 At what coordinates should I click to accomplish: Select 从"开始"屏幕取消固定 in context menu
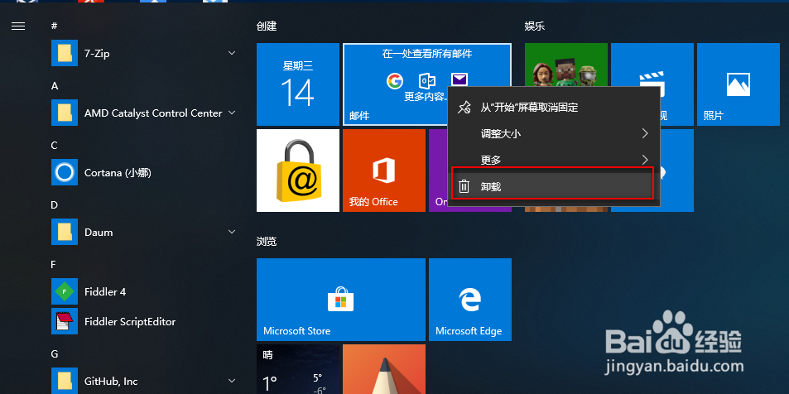click(x=554, y=107)
